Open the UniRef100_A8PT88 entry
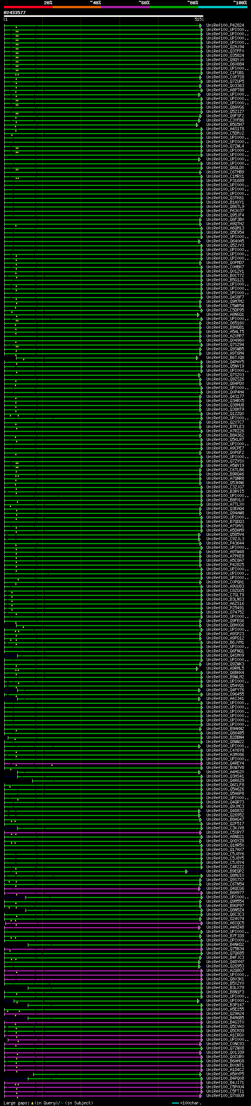Image resolution: width=251 pixels, height=1106 pixels. 225,90
